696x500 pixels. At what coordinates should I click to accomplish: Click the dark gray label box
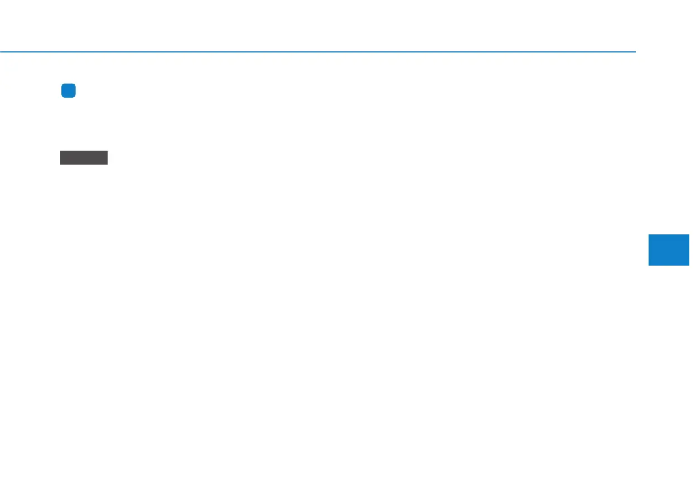click(x=84, y=157)
